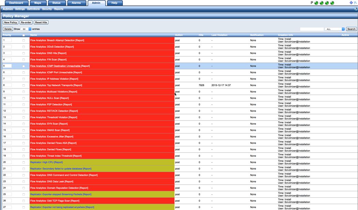This screenshot has width=358, height=210.
Task: Open the pushpin icon in top-right corner
Action: coord(355,3)
